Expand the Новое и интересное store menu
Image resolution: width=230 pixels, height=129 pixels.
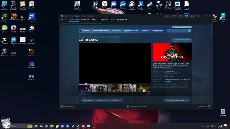101,30
